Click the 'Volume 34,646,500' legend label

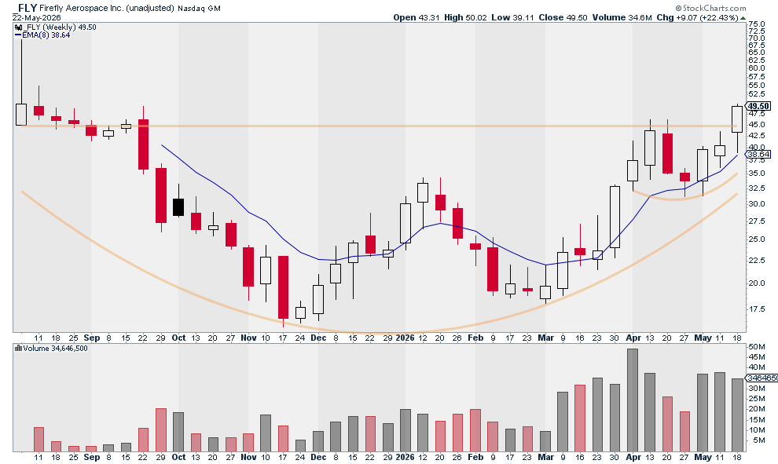(56, 349)
